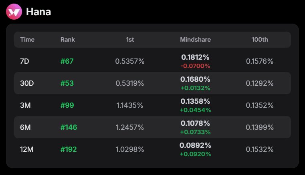Screen dimensions: 305x175
Task: Click mindshare value 0.0892%
Action: point(195,145)
